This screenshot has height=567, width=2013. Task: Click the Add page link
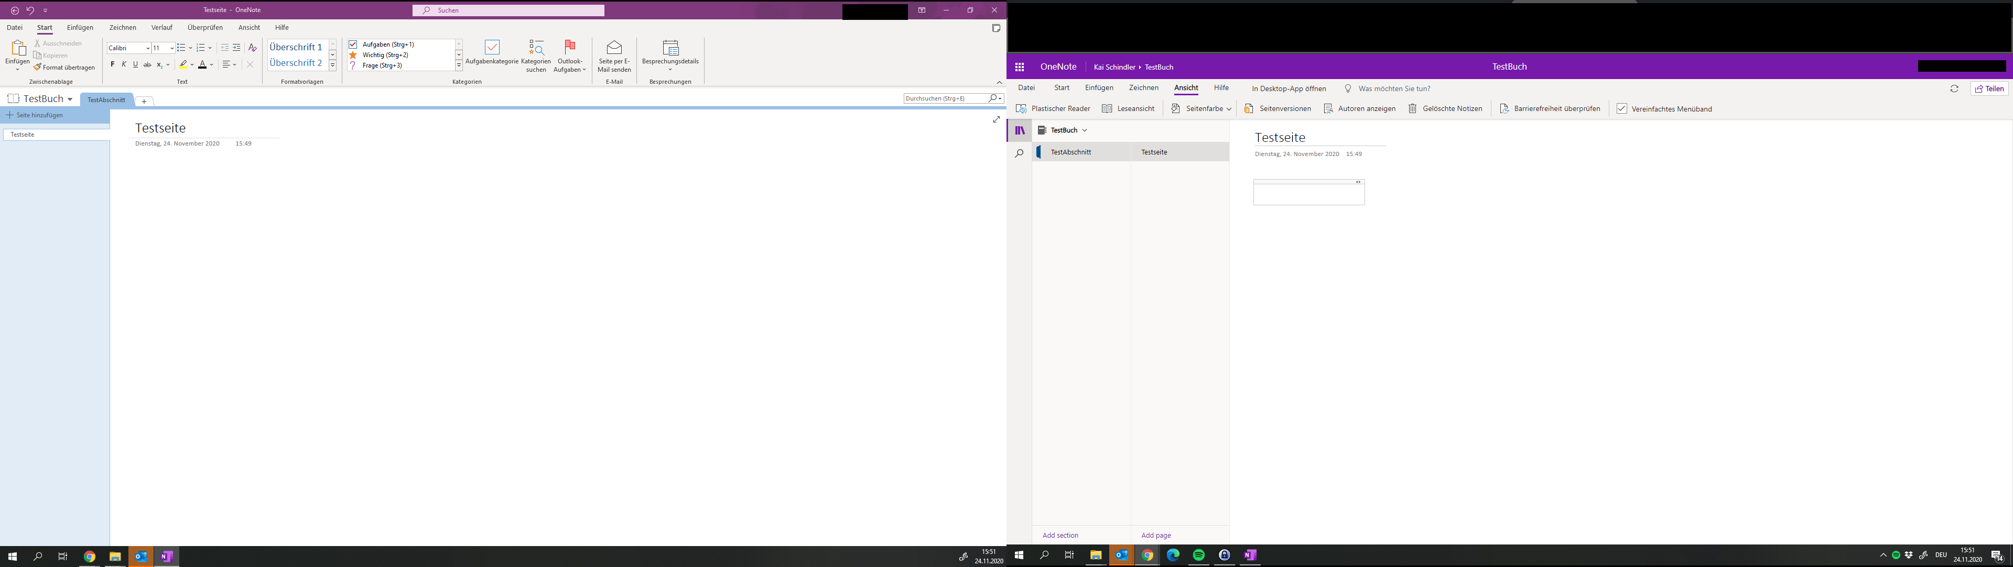pyautogui.click(x=1156, y=536)
